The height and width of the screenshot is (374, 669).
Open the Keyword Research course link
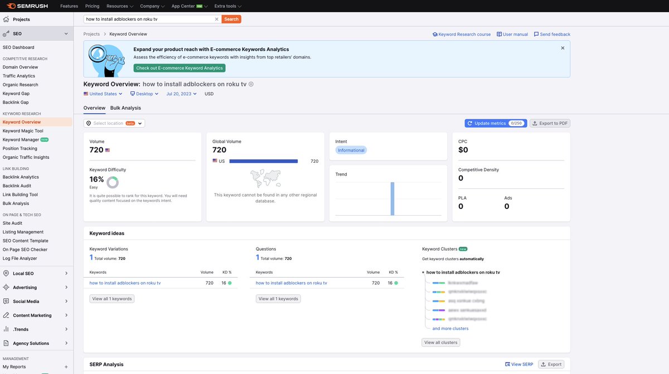[462, 35]
